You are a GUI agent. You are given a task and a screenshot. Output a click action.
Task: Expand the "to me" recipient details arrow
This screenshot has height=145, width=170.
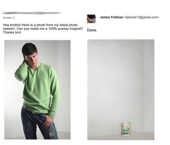tap(14, 18)
